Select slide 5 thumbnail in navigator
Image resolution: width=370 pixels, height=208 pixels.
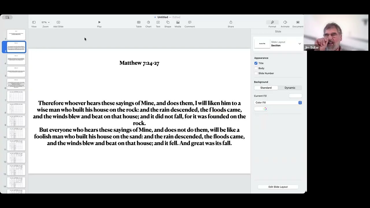coord(16,72)
